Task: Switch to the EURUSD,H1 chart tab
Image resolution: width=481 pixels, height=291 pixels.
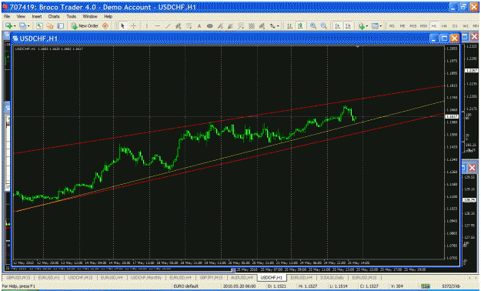Action: (49, 277)
